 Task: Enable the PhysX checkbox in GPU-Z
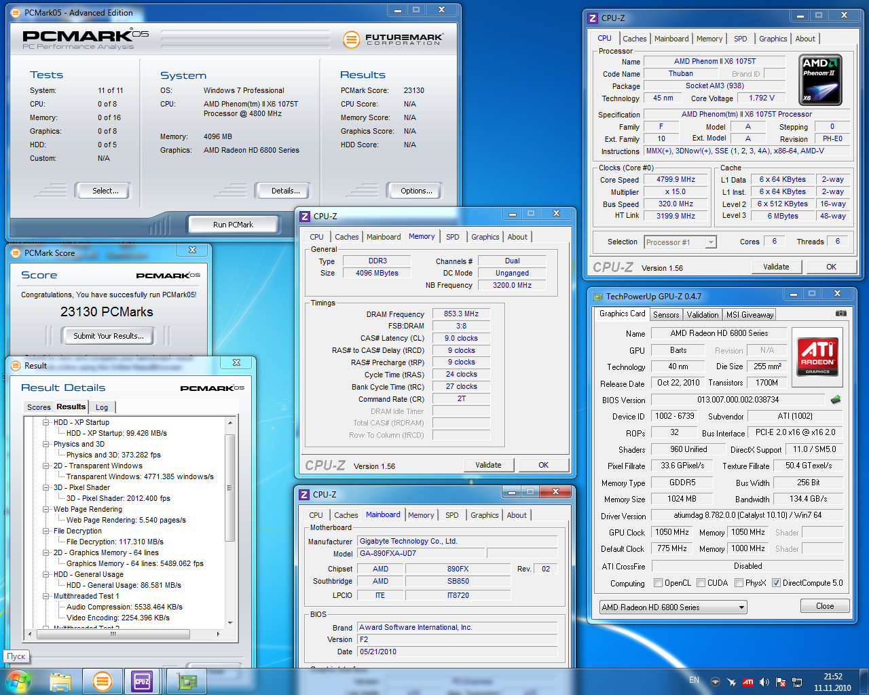click(739, 583)
